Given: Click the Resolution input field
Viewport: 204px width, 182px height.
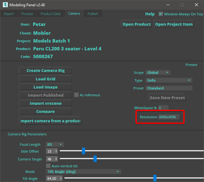Looking at the screenshot, I should pos(169,117).
